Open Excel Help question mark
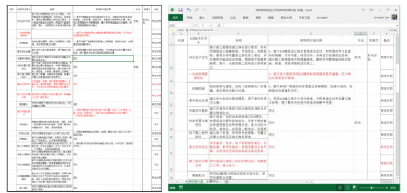The width and height of the screenshot is (407, 193). click(363, 10)
